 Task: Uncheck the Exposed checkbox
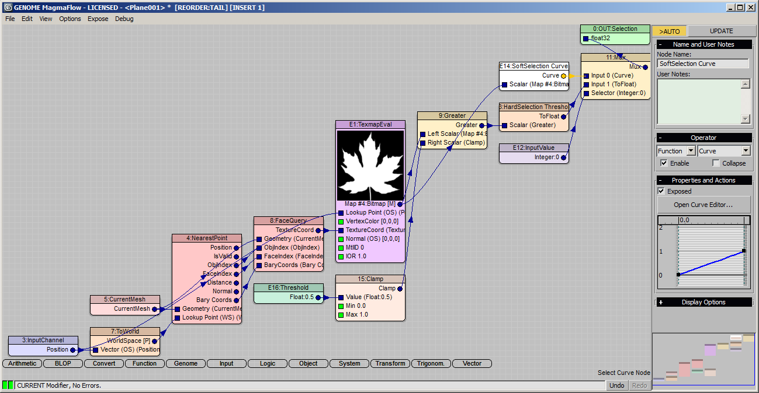(x=660, y=191)
